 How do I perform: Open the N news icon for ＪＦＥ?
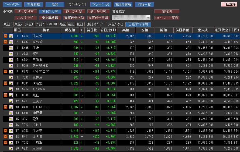(5, 136)
